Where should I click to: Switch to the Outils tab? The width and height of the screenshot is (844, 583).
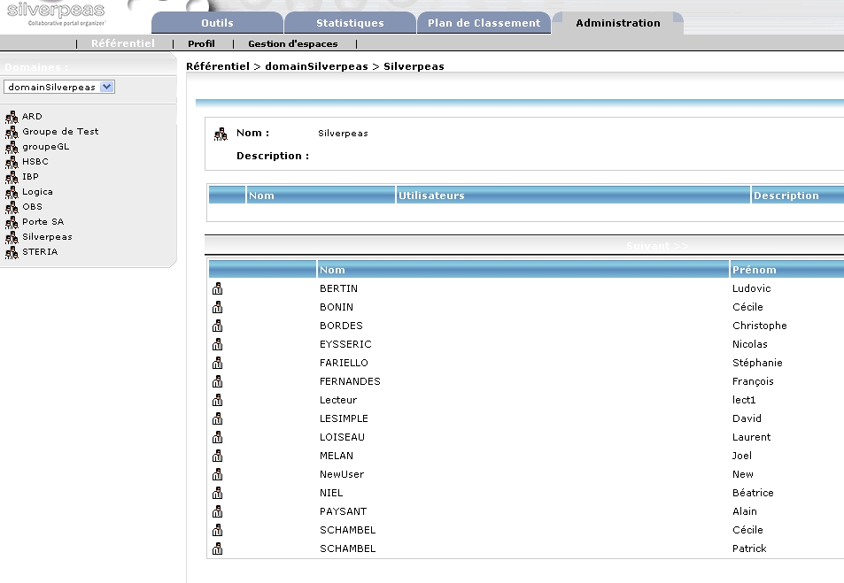coord(218,23)
